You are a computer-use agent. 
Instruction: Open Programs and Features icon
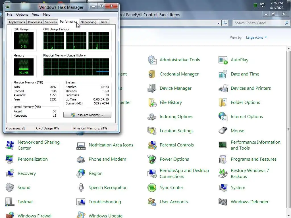(223, 159)
